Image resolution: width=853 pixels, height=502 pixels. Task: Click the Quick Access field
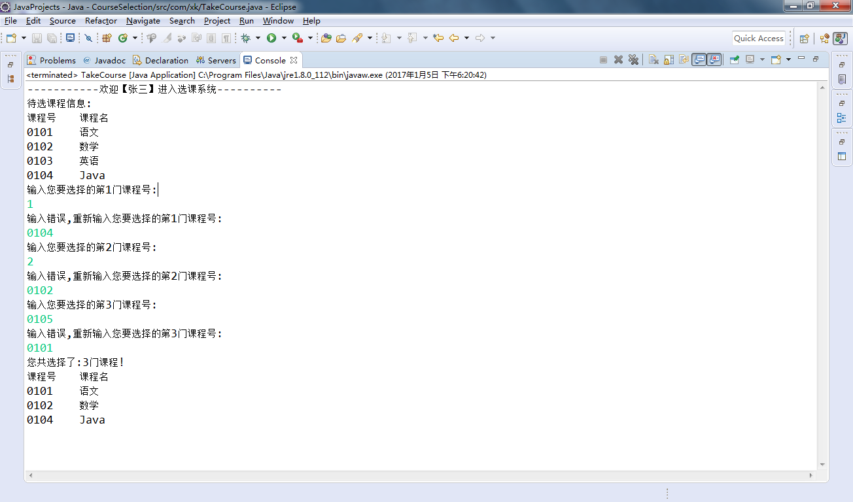pyautogui.click(x=758, y=38)
